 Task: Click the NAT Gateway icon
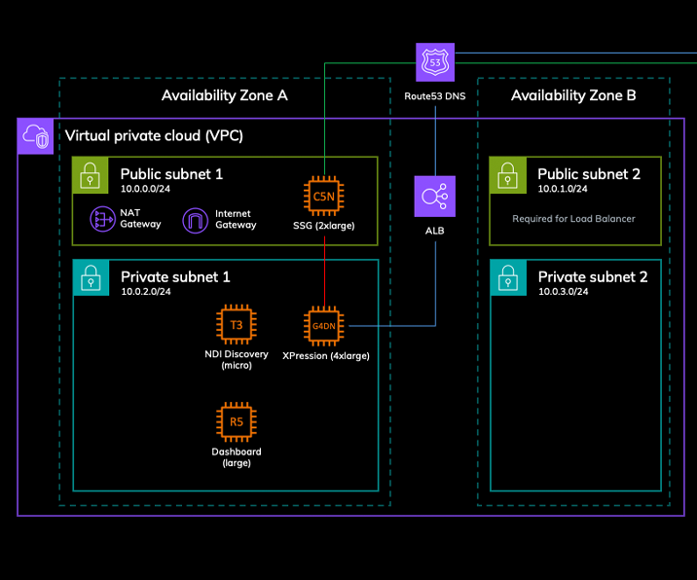pyautogui.click(x=104, y=220)
